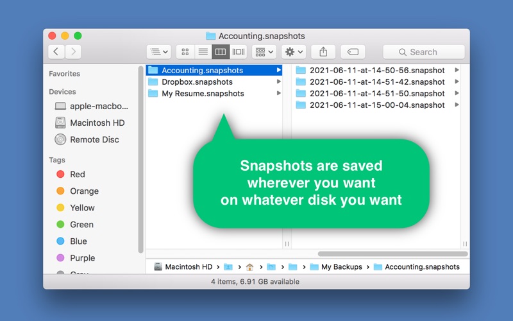This screenshot has height=321, width=513.
Task: Select 2021-06-11-at-15-00-04.snapshot
Action: tap(376, 105)
